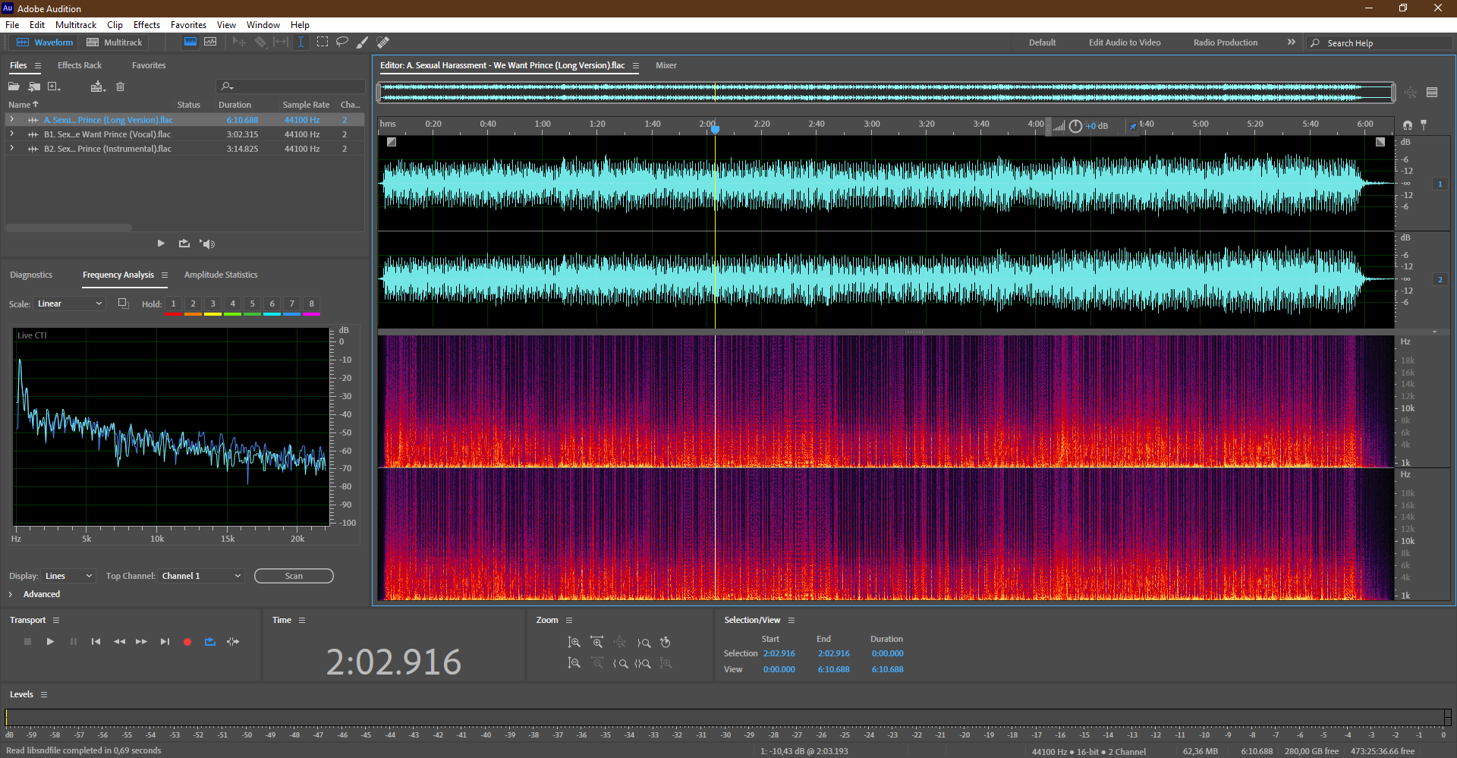Click the blue playhead marker on the timeline
This screenshot has height=758, width=1457.
coord(715,129)
